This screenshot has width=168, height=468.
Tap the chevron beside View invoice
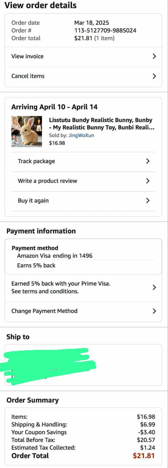(154, 56)
